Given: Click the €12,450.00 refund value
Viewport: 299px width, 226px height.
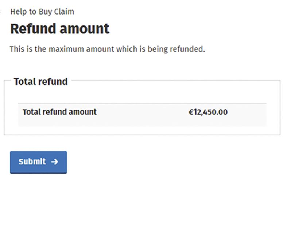Looking at the screenshot, I should pos(208,112).
